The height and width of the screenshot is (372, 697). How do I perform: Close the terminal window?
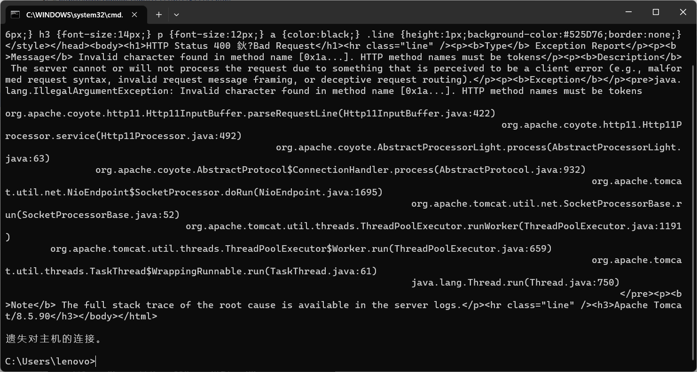tap(683, 12)
